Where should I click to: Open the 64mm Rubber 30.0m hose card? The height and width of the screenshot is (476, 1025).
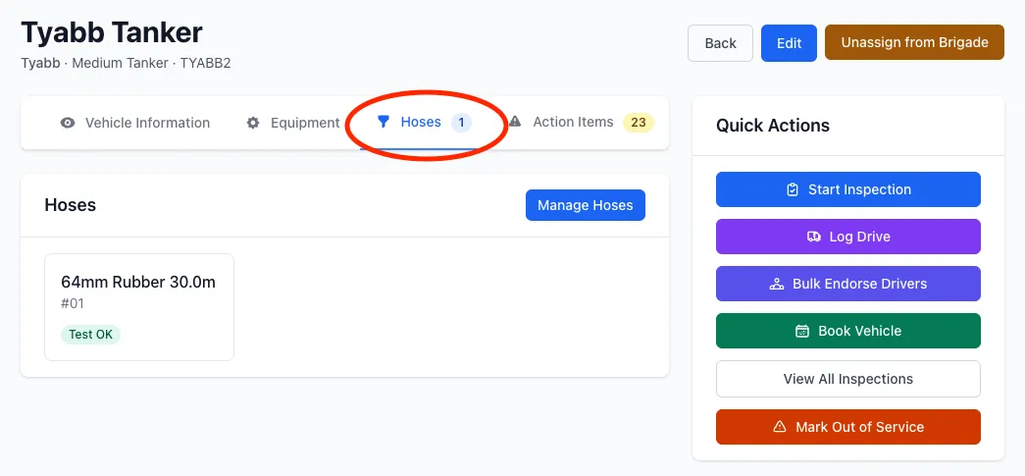click(139, 306)
